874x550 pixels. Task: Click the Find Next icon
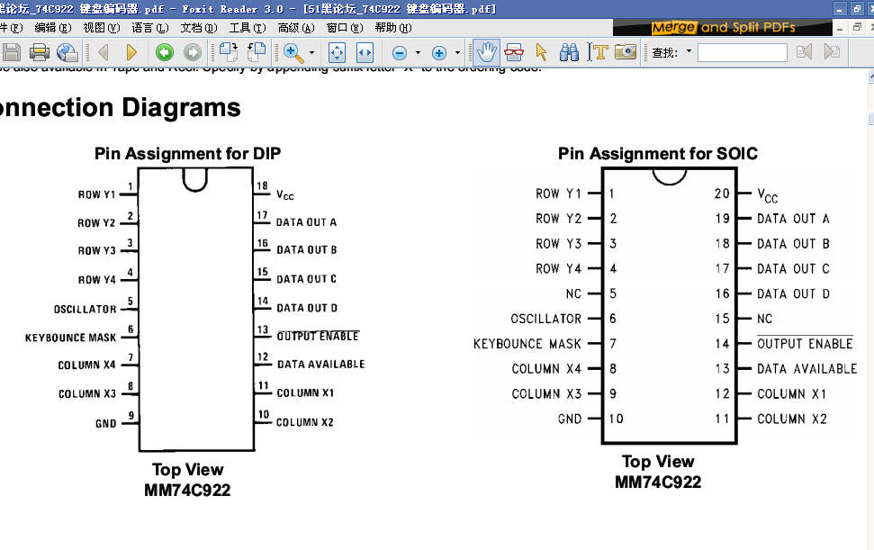[x=832, y=52]
